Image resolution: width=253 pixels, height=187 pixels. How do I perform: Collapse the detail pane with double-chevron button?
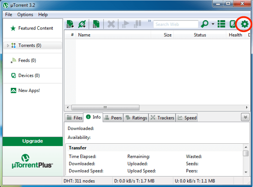(245, 117)
